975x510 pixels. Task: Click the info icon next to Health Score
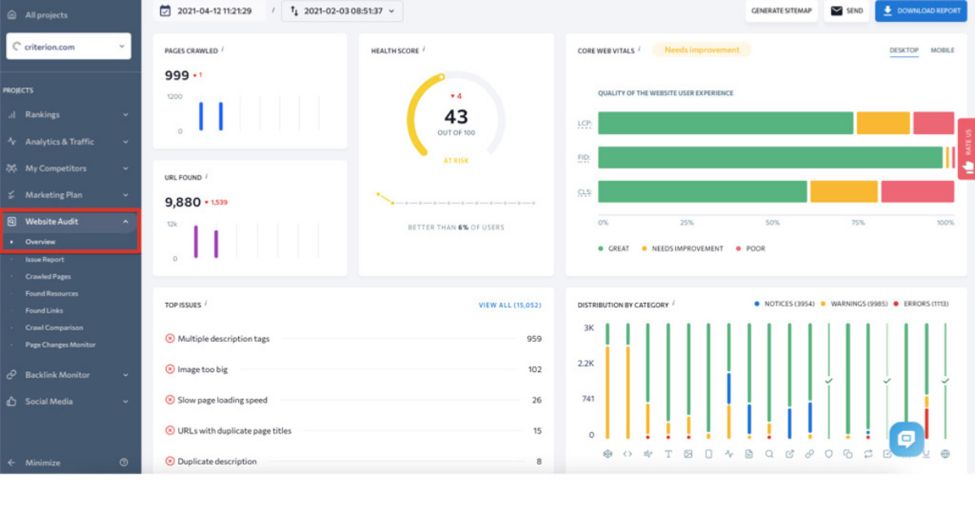(x=423, y=50)
